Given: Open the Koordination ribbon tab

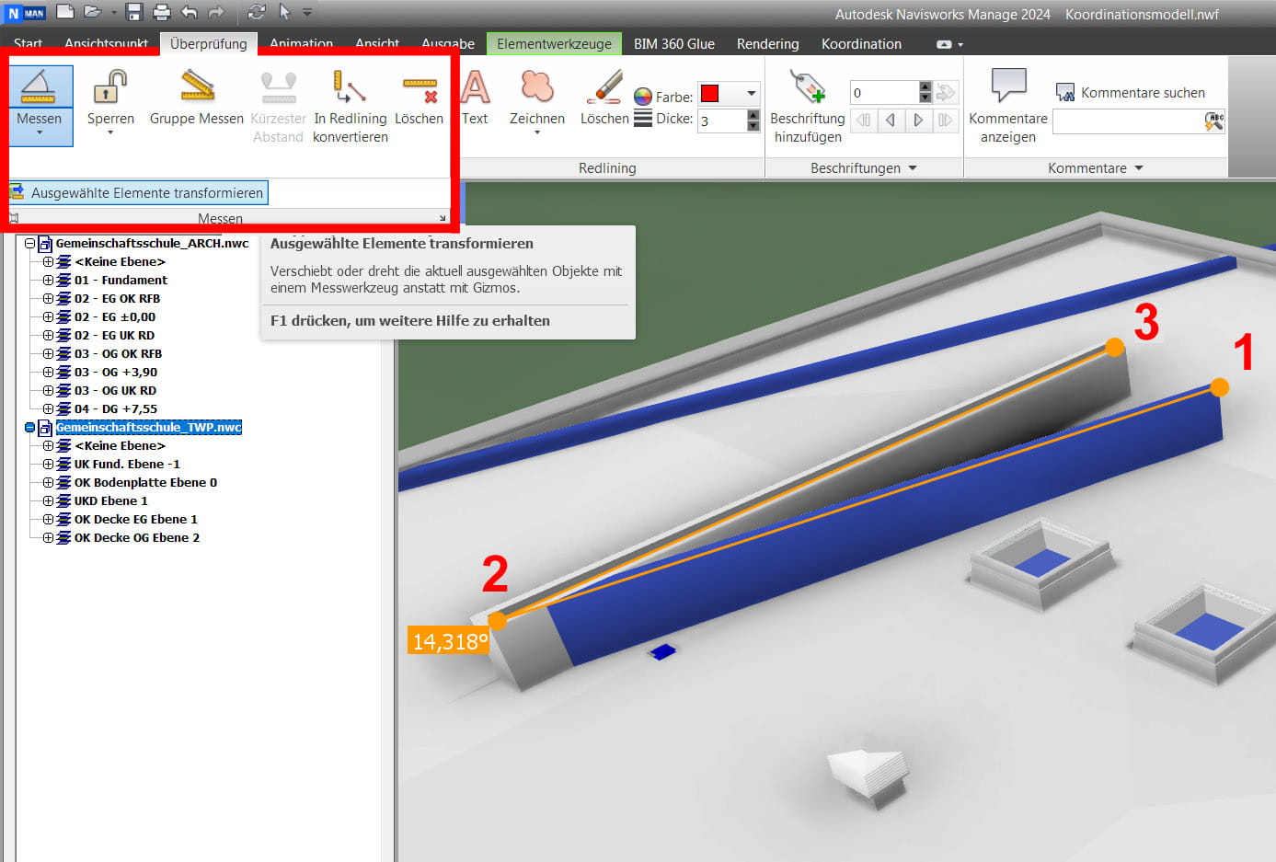Looking at the screenshot, I should (x=862, y=43).
